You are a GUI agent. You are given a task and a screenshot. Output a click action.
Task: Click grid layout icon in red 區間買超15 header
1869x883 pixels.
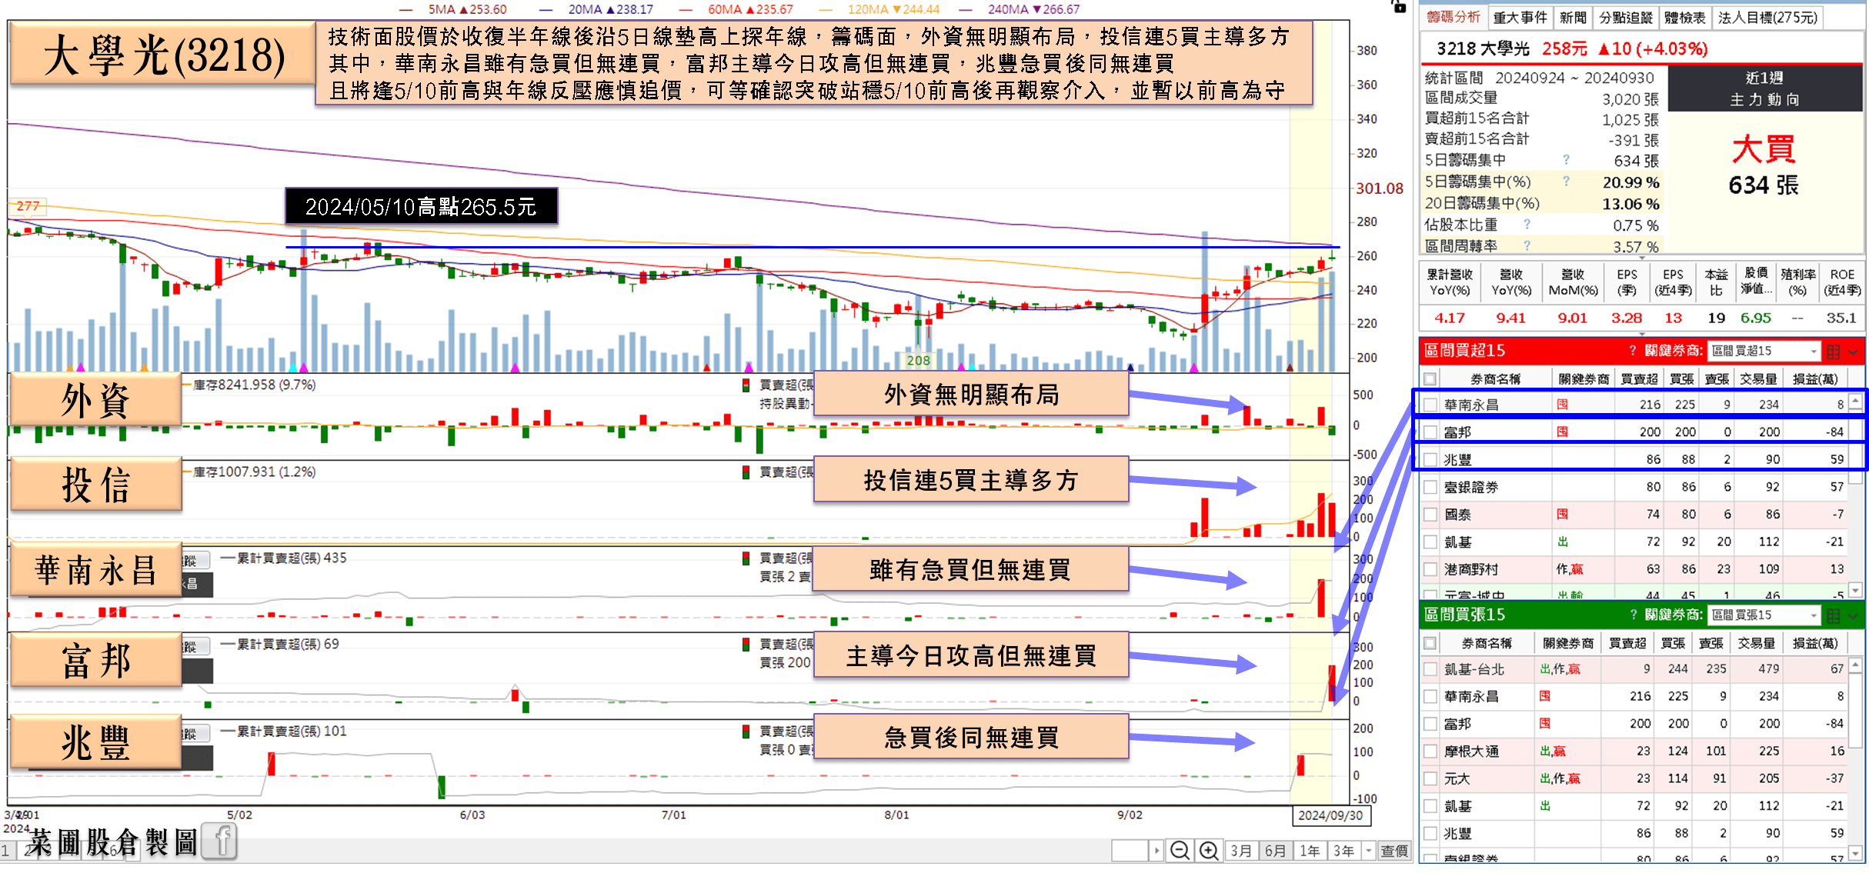pos(1834,352)
